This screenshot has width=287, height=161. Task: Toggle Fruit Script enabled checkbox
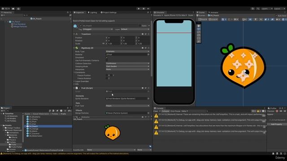(80, 88)
